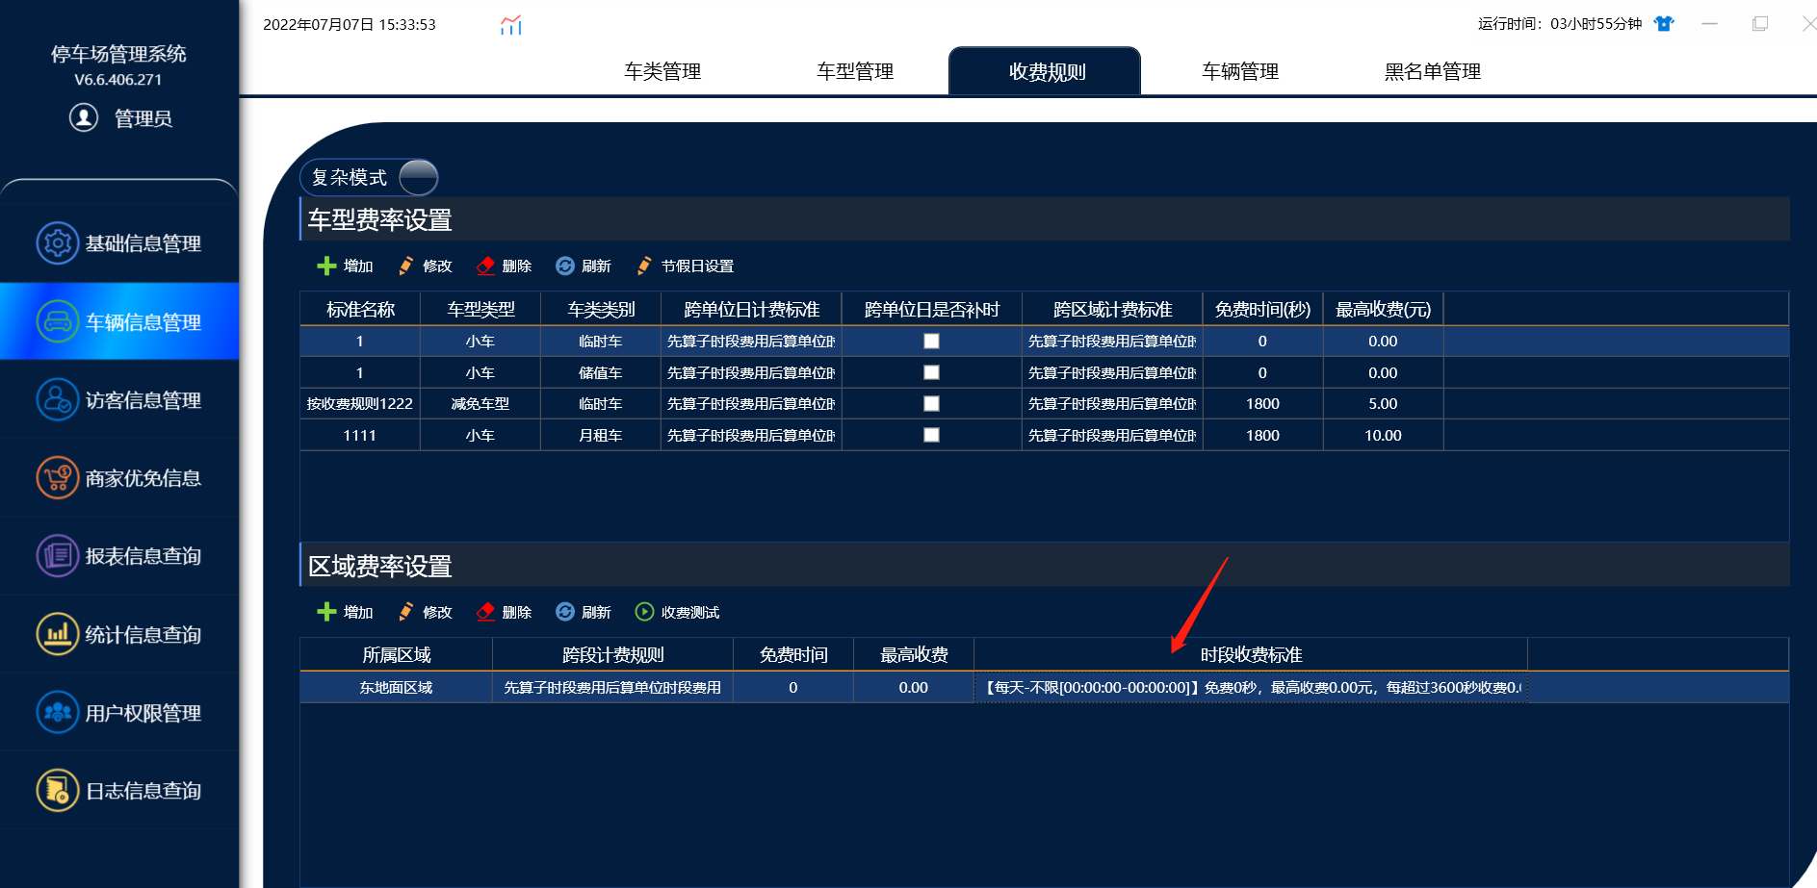Open 日志信息查询 log icon
The image size is (1817, 888).
pos(58,790)
